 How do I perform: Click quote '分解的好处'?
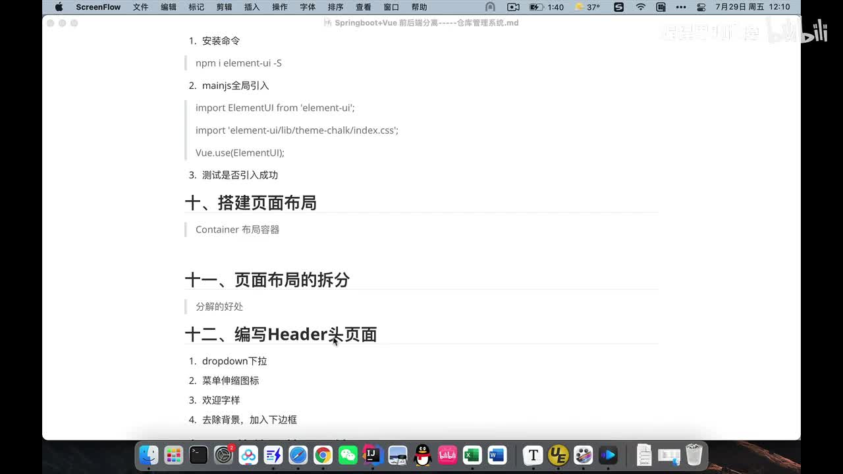click(219, 307)
